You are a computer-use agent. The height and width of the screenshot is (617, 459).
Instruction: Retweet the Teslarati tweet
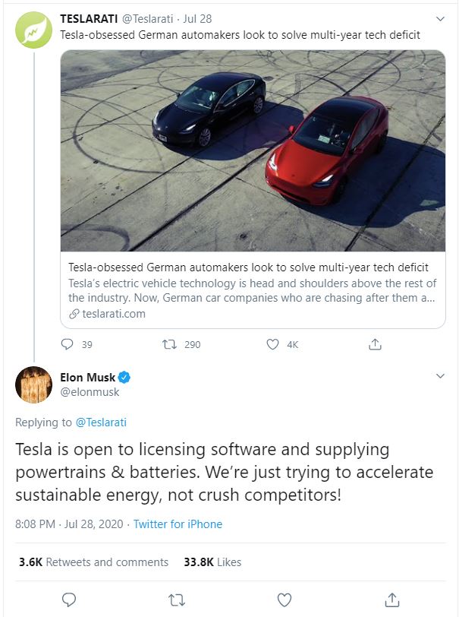coord(171,344)
